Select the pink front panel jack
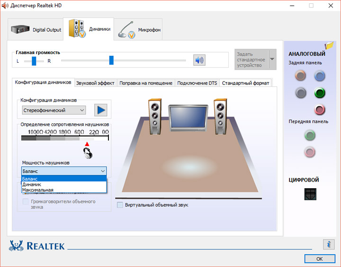This screenshot has width=341, height=267. [x=310, y=152]
